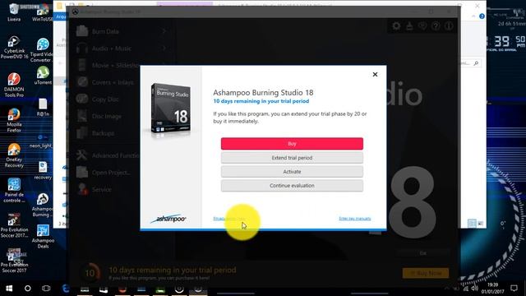
Task: Expand the Audio + Music chevron arrow
Action: 164,49
